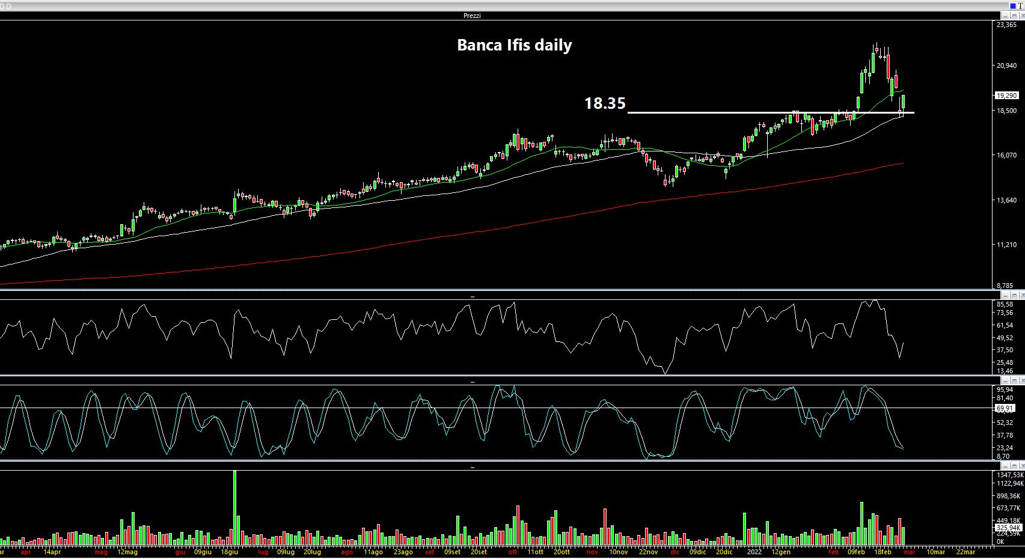Click the 20set date label

point(479,552)
